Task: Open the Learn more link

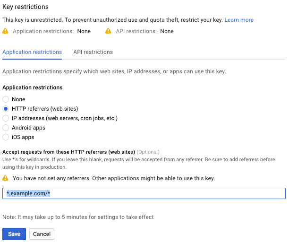Action: [x=239, y=20]
